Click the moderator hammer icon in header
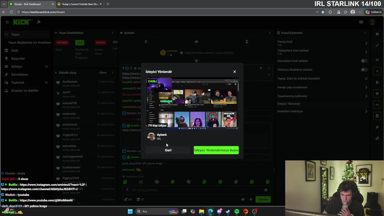 click(x=39, y=22)
